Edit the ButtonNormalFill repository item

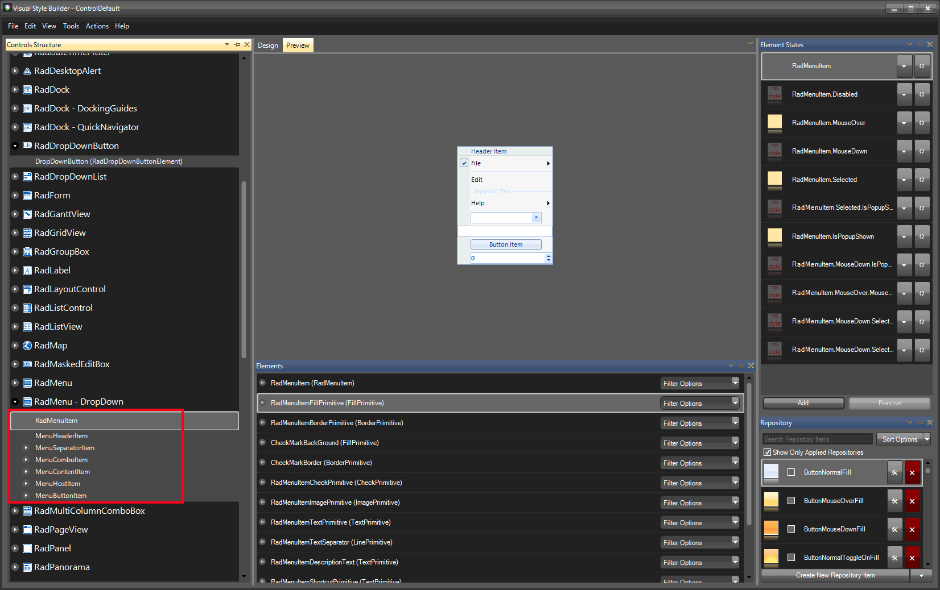pos(894,472)
